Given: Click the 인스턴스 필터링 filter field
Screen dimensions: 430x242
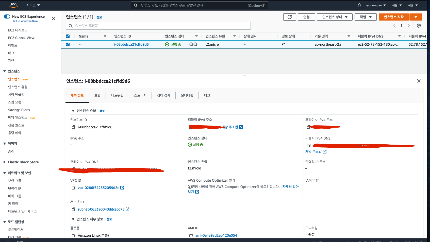Looking at the screenshot, I should pyautogui.click(x=158, y=26).
